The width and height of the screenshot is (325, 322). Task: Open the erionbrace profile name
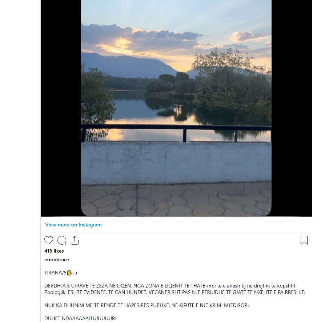(x=57, y=259)
